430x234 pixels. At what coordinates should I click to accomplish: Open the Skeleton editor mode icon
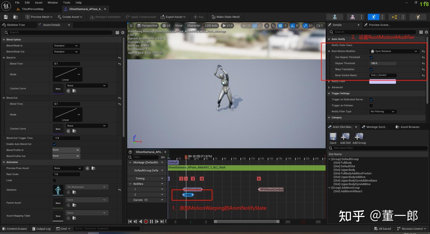click(335, 17)
